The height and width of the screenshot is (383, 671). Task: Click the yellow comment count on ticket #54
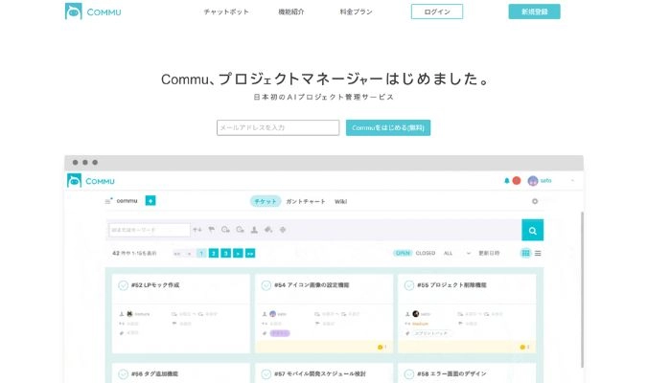(382, 347)
